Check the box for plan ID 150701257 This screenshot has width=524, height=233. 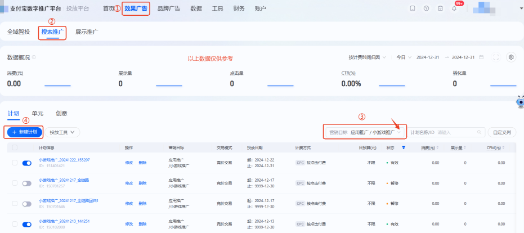[x=15, y=183]
